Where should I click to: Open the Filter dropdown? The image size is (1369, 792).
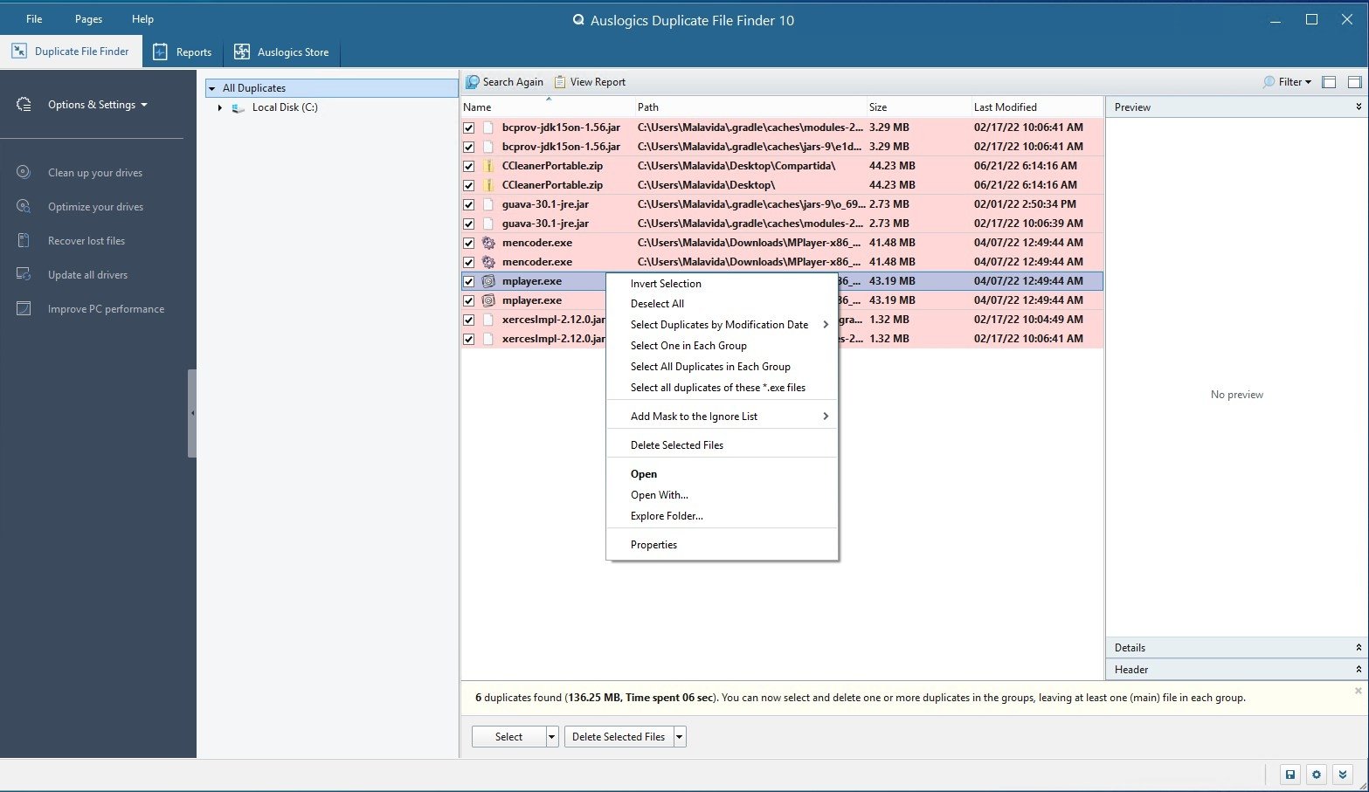[x=1288, y=82]
